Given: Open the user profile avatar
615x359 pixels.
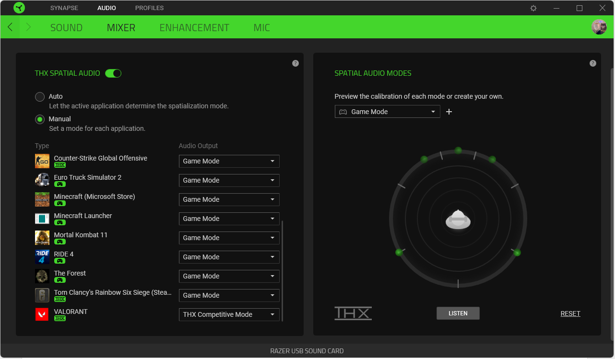Looking at the screenshot, I should (599, 27).
